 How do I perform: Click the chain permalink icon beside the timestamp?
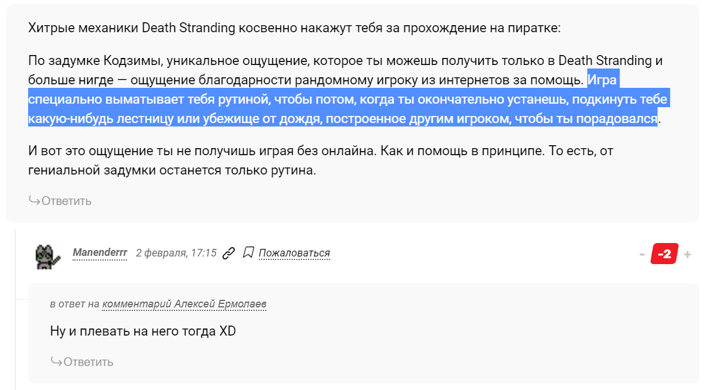coord(229,253)
